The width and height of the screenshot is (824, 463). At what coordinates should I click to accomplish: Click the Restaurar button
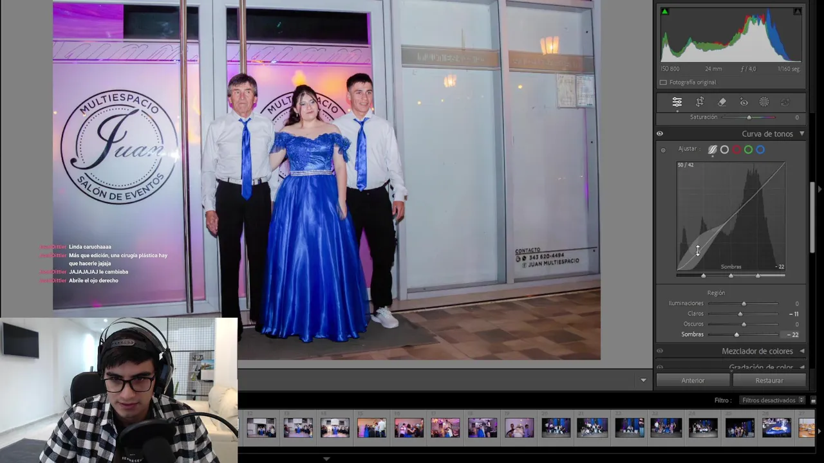click(769, 381)
